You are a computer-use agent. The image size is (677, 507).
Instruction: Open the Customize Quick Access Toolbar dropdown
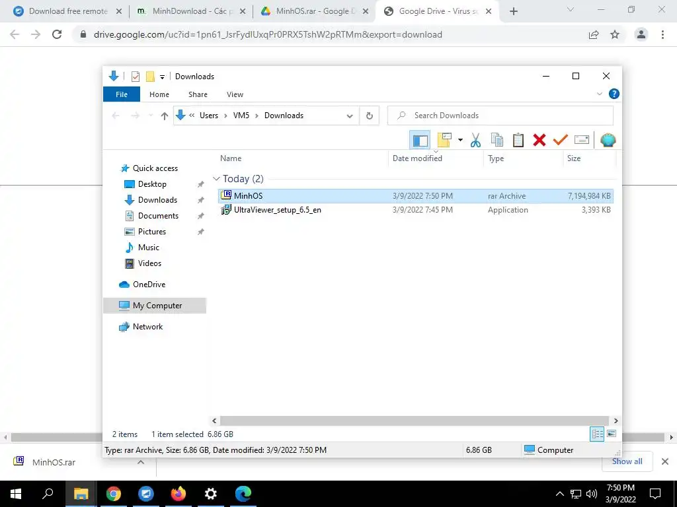click(x=163, y=77)
